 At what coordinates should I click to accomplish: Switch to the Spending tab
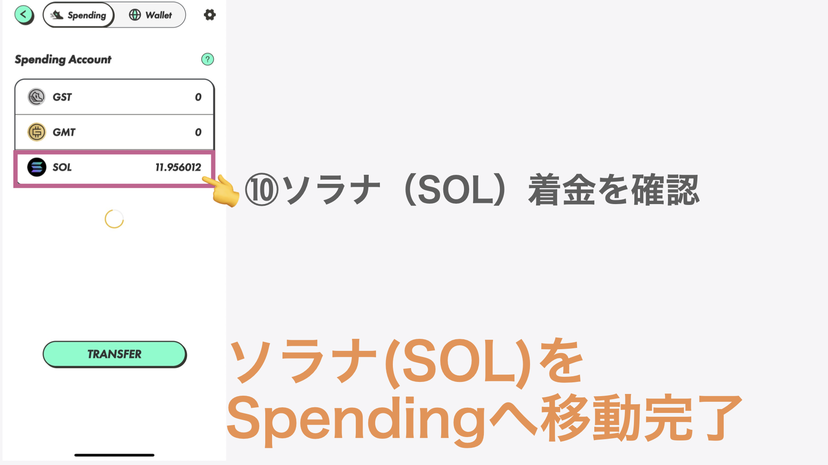coord(78,15)
